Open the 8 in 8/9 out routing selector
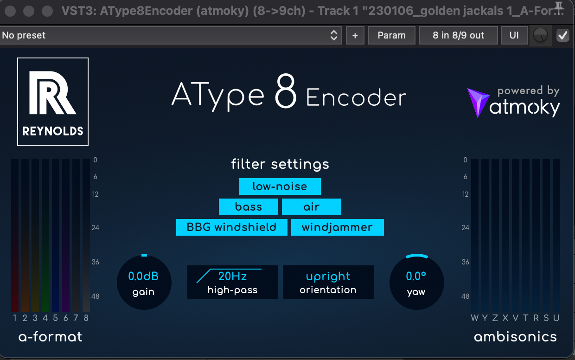The height and width of the screenshot is (360, 575). tap(458, 35)
